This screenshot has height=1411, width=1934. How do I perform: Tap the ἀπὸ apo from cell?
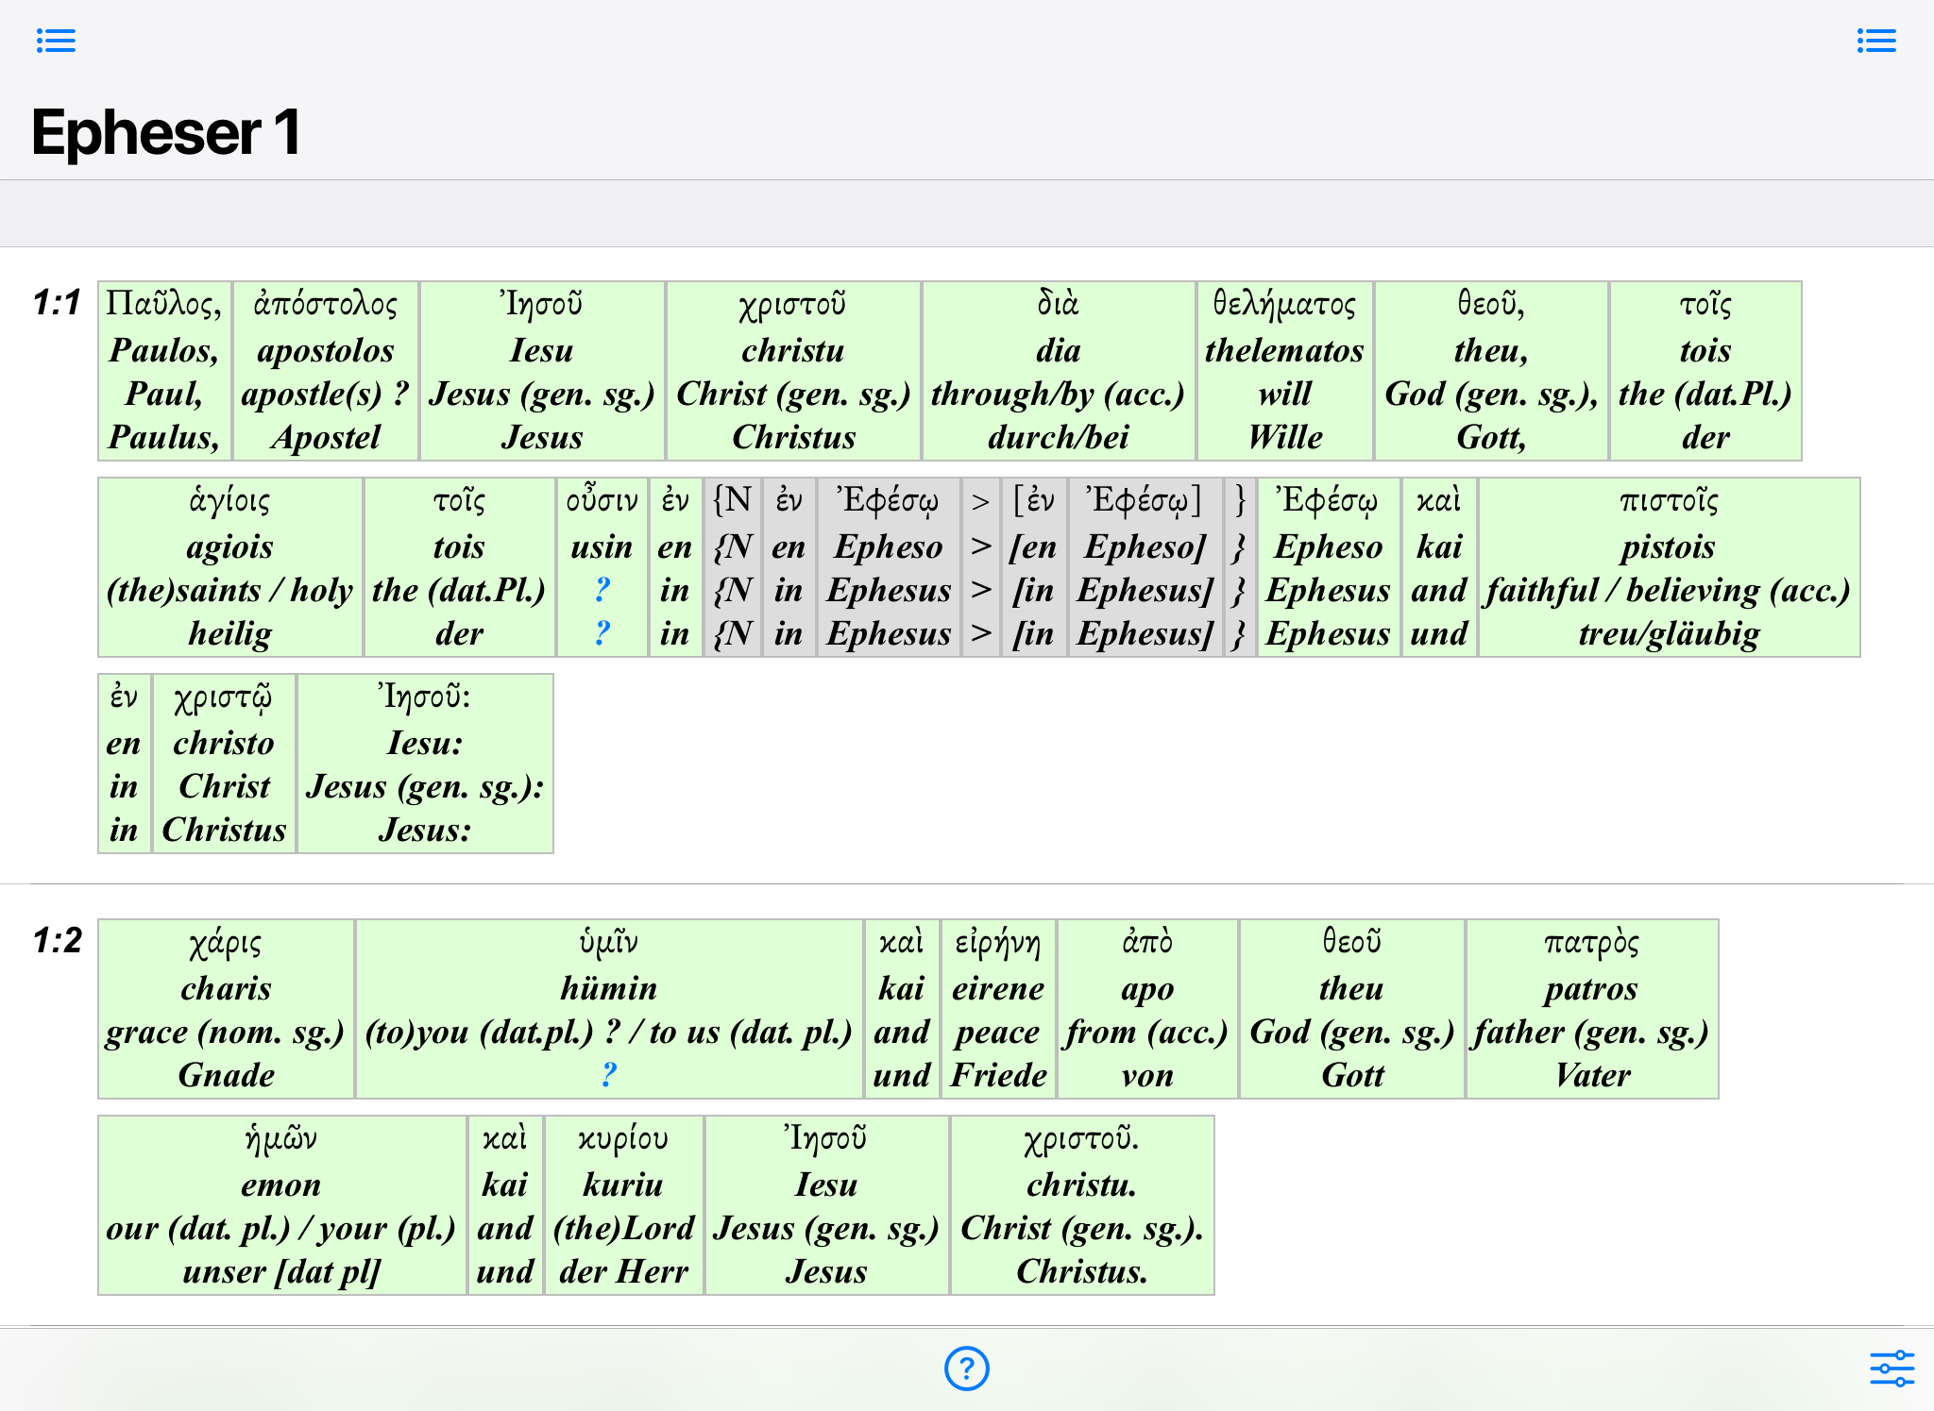click(1147, 1009)
